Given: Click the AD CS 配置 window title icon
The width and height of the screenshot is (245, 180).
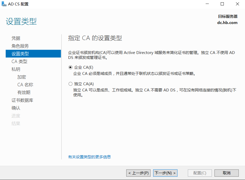Looking at the screenshot, I should point(4,4).
